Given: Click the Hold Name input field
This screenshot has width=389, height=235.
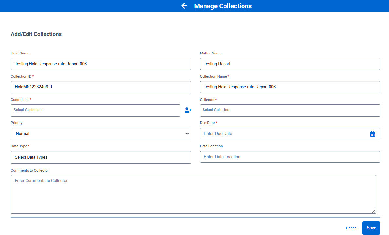Looking at the screenshot, I should pos(101,64).
